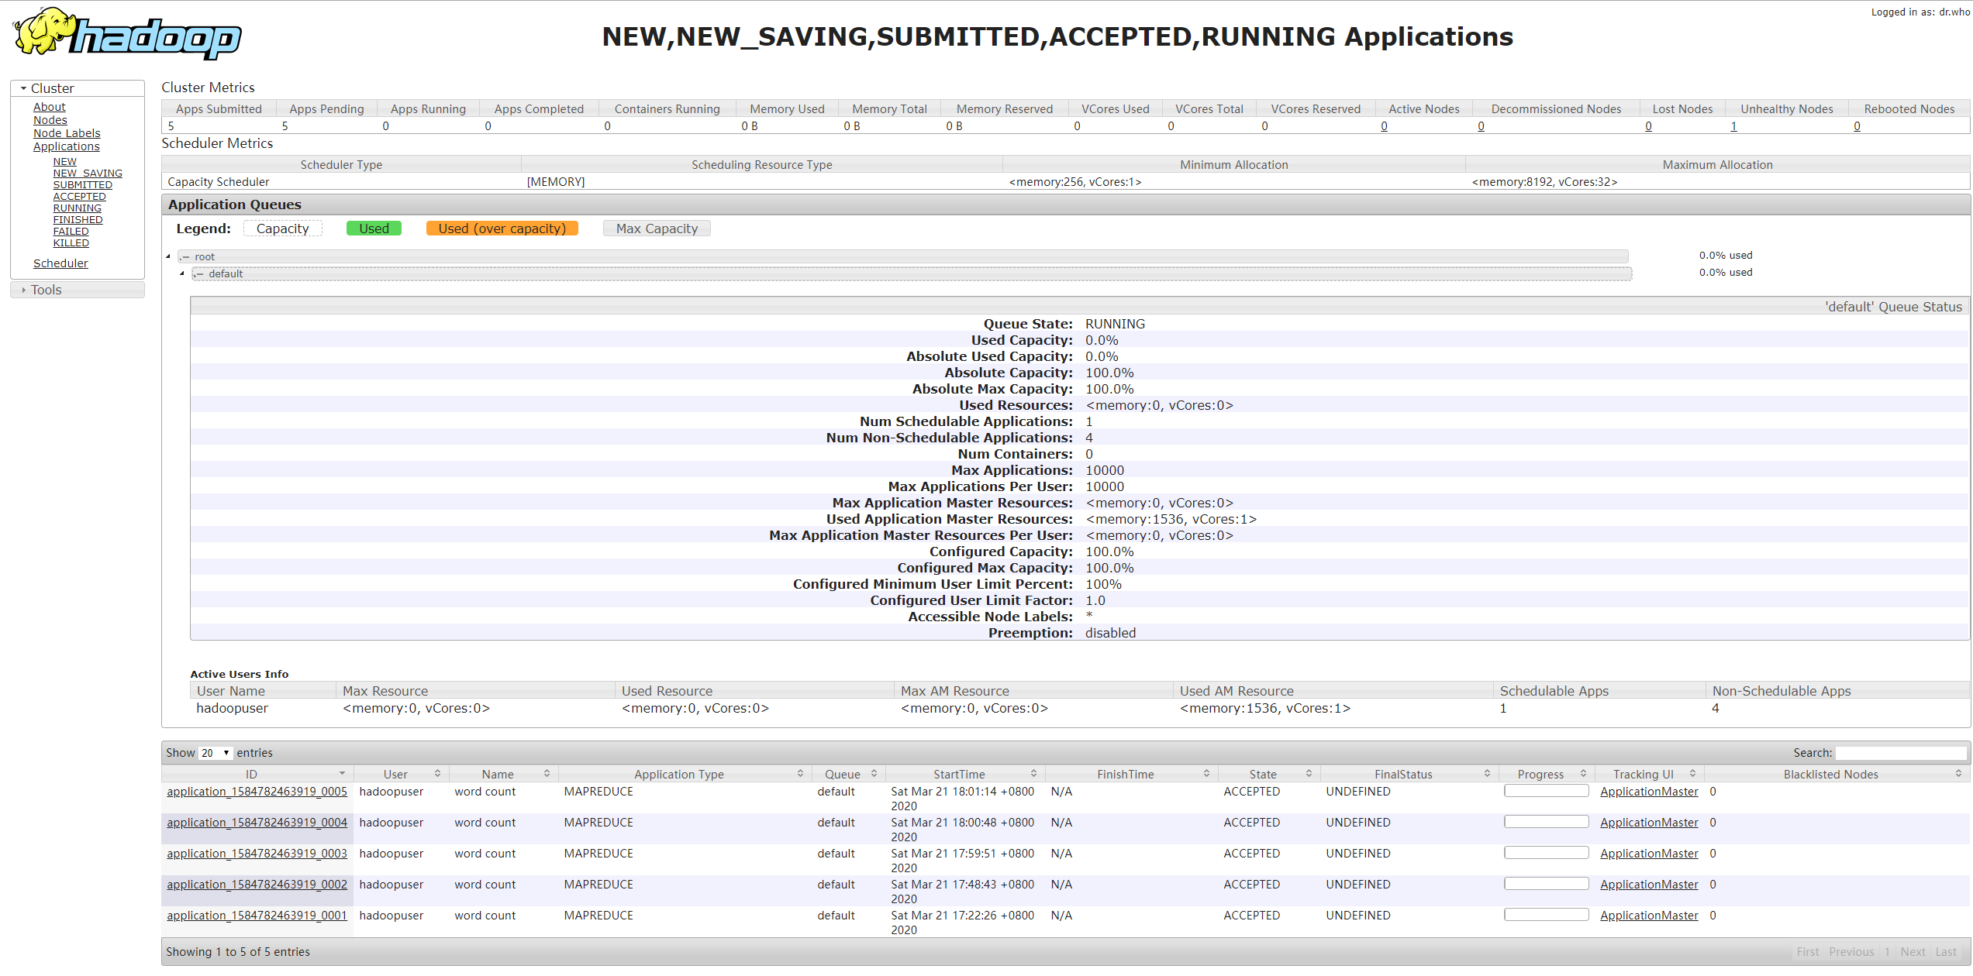Click the orange Used (over capacity) swatch
1973x976 pixels.
[502, 229]
